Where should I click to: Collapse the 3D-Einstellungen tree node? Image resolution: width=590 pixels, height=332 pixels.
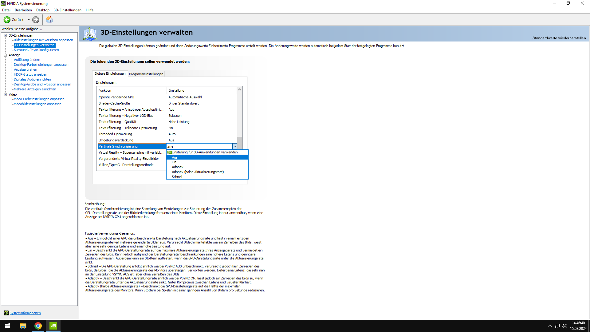pyautogui.click(x=6, y=35)
